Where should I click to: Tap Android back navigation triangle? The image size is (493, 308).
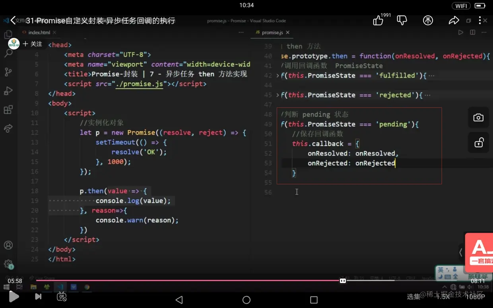pos(179,300)
